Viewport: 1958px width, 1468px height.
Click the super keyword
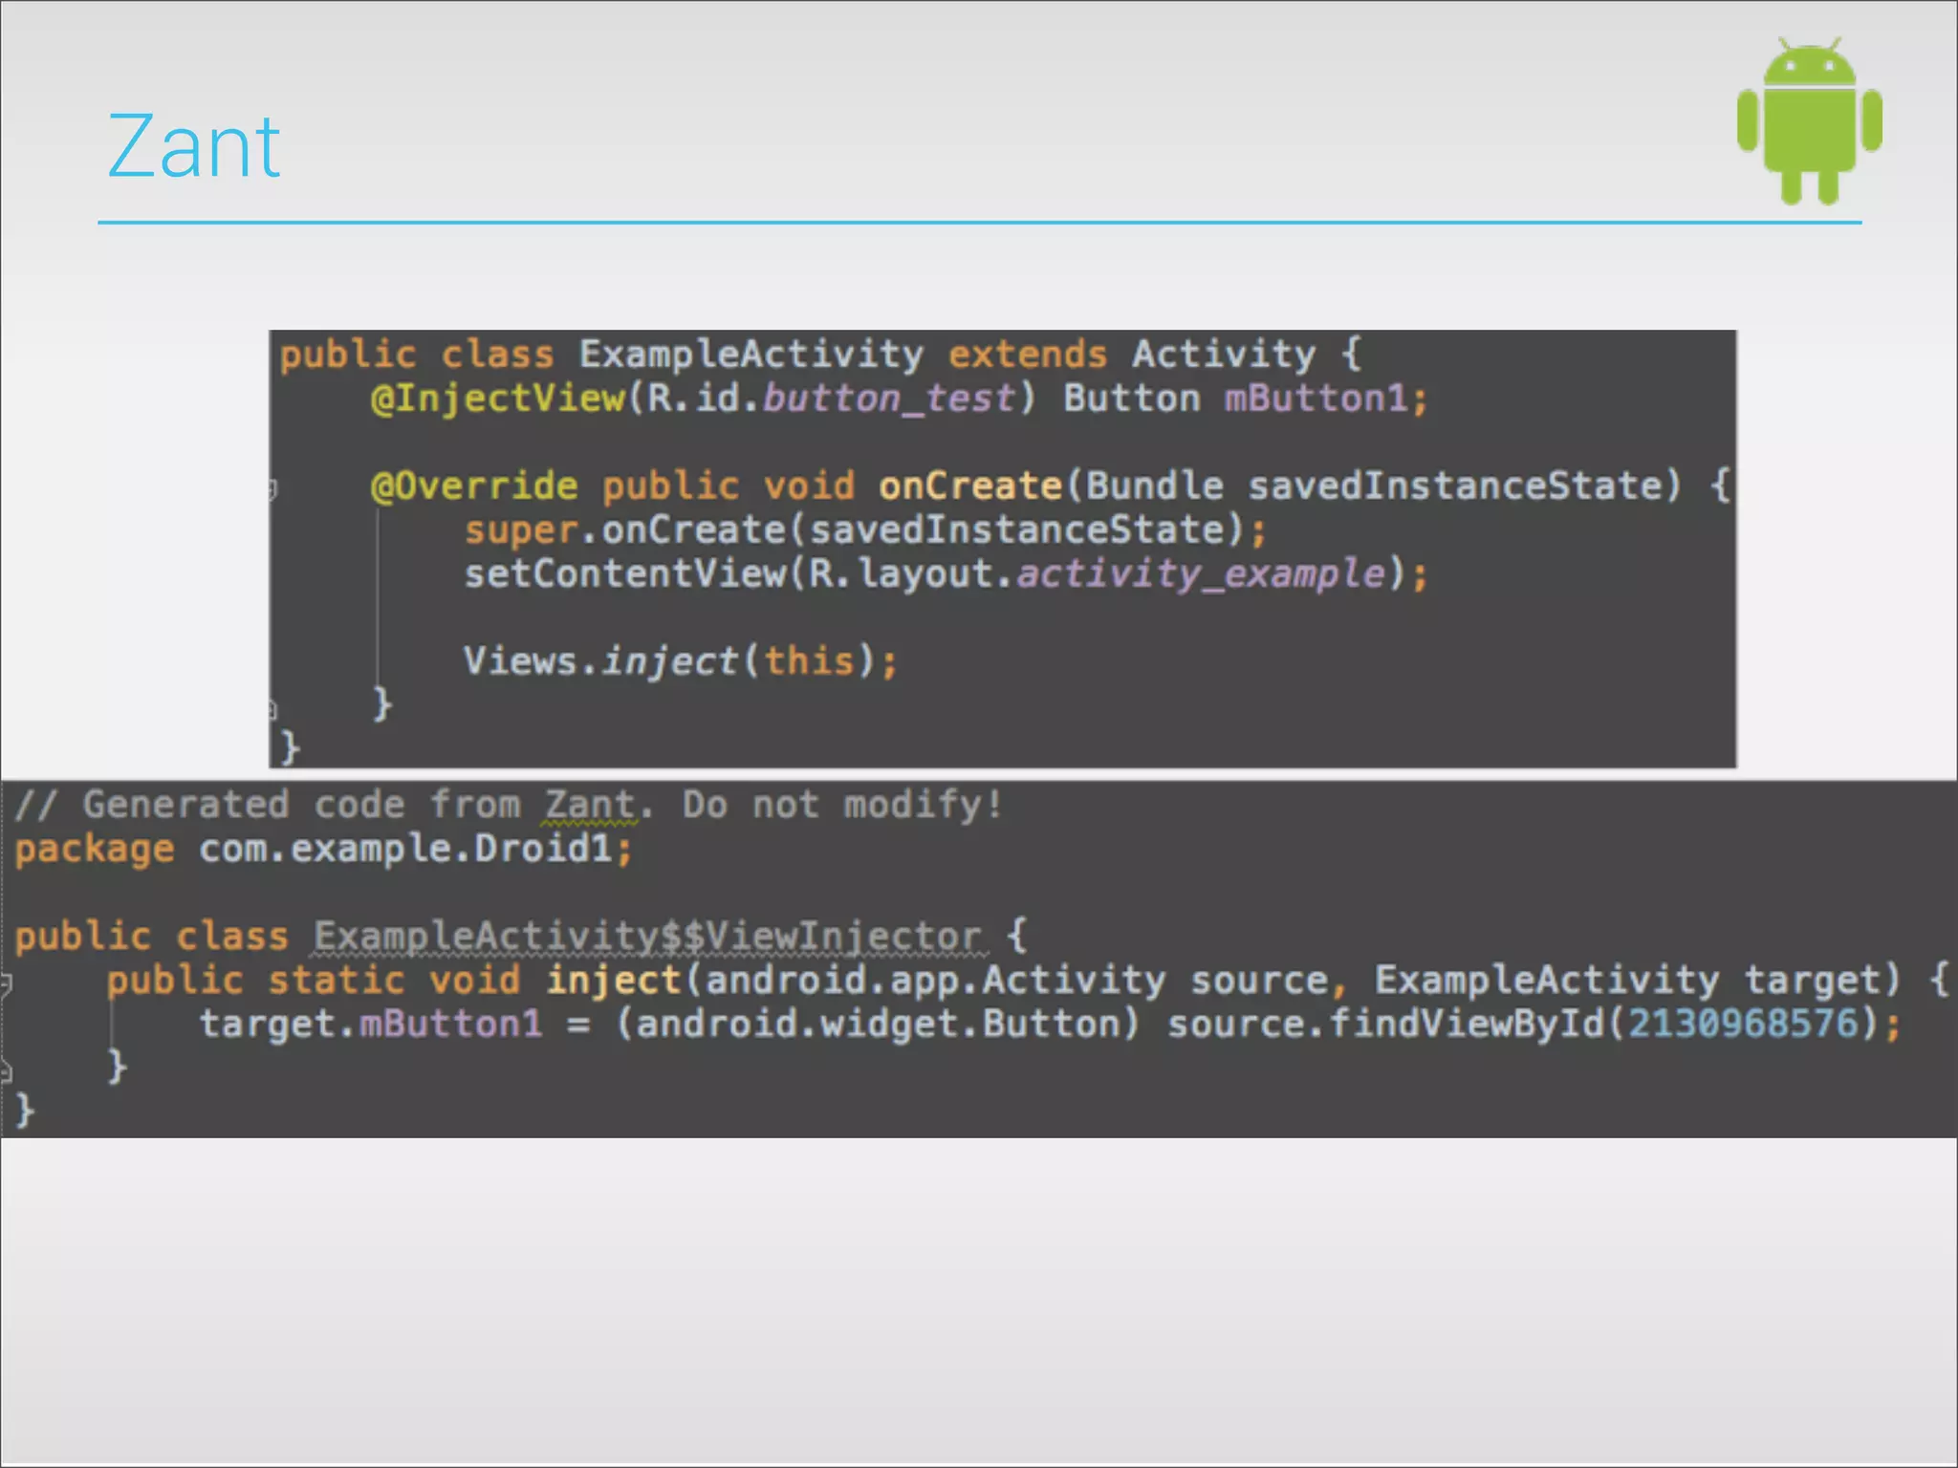click(x=520, y=530)
